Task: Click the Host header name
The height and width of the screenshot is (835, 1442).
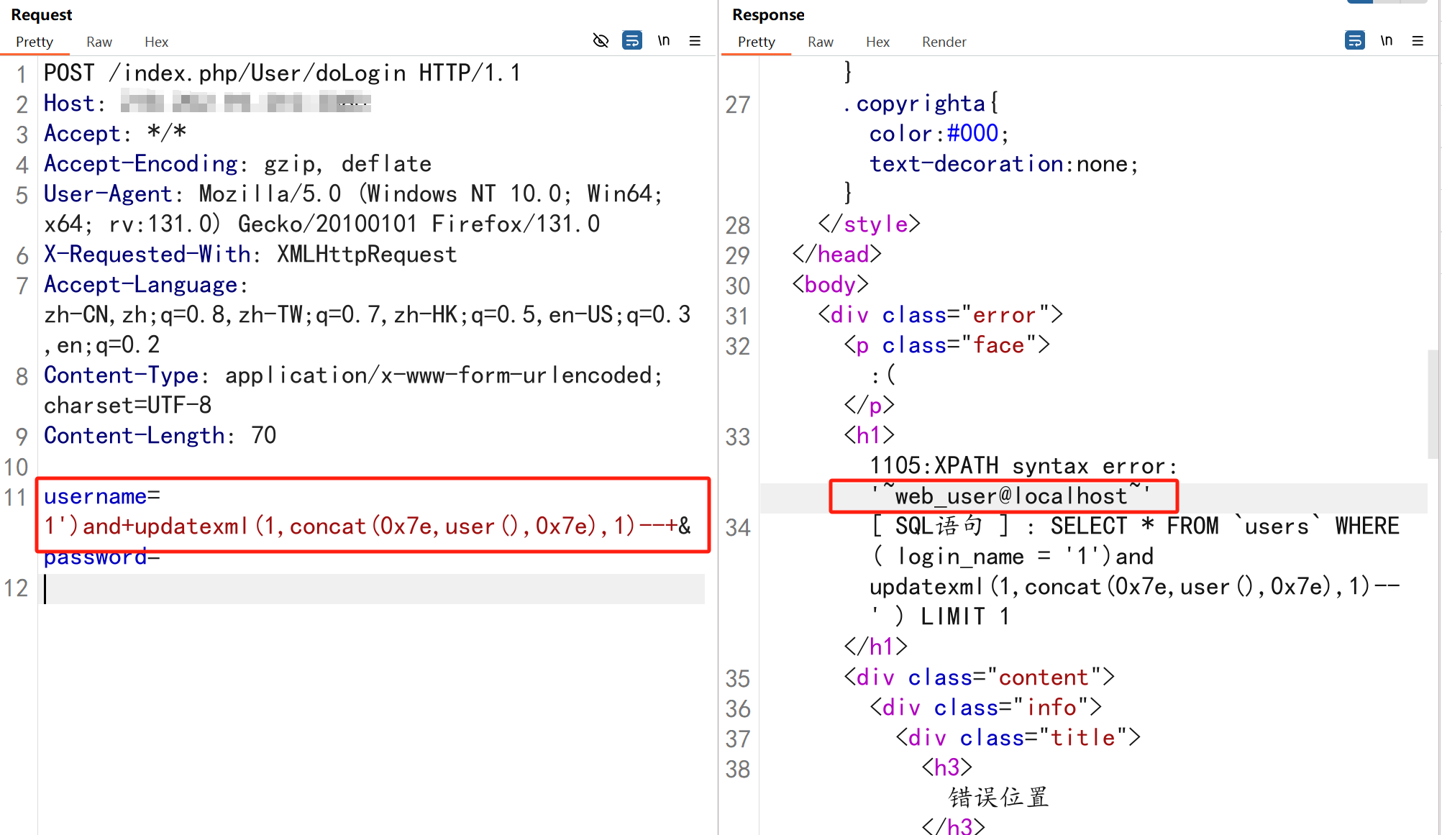Action: pyautogui.click(x=68, y=104)
